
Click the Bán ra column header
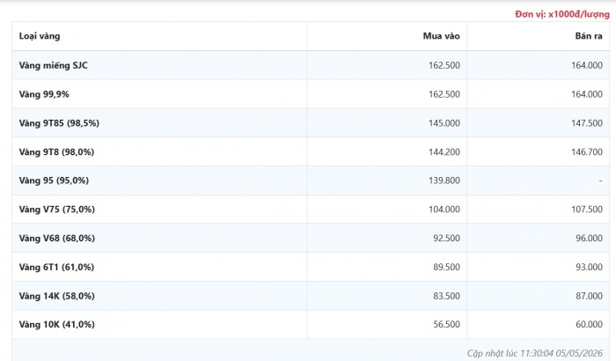tap(589, 36)
